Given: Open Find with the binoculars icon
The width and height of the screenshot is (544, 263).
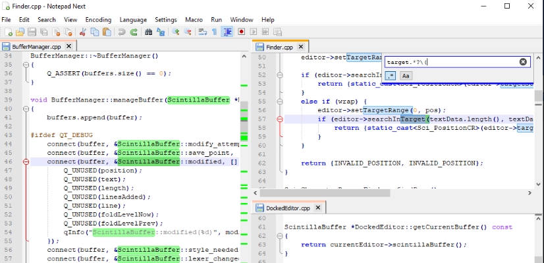Looking at the screenshot, I should coord(148,32).
